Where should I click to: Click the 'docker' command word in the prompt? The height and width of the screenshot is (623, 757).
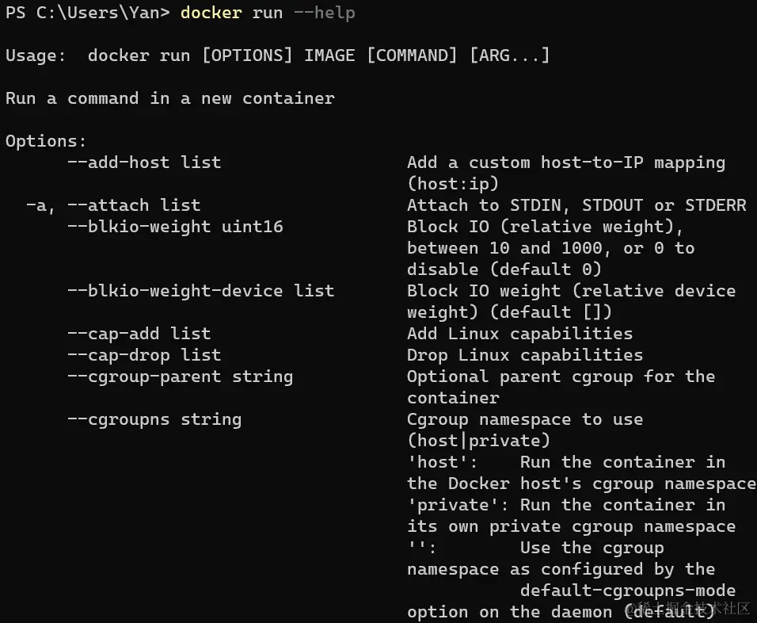tap(211, 13)
